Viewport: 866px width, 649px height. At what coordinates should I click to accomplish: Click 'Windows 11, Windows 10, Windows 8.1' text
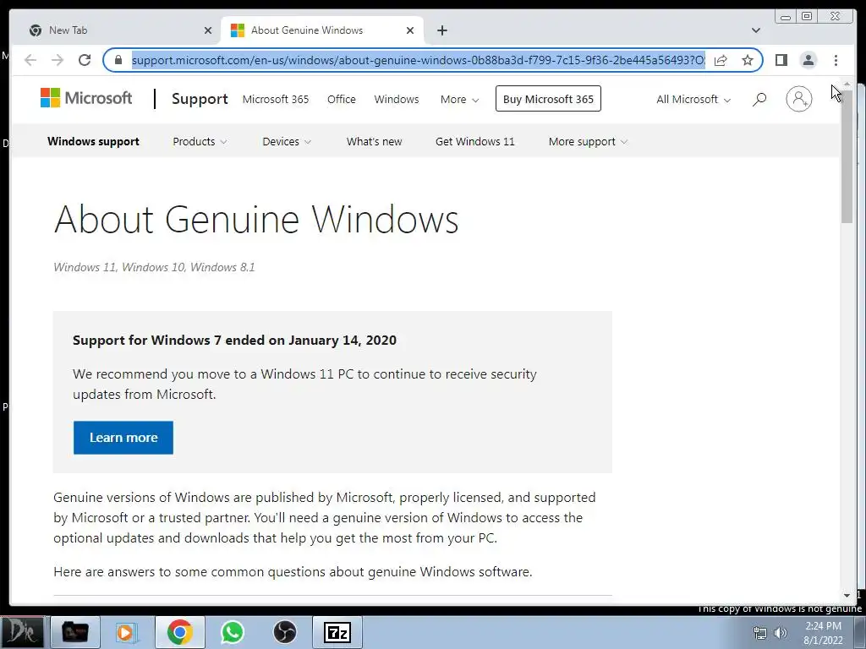154,267
